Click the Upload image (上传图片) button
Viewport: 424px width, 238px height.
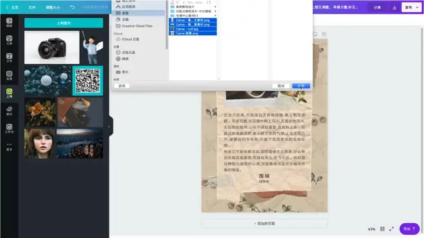64,23
